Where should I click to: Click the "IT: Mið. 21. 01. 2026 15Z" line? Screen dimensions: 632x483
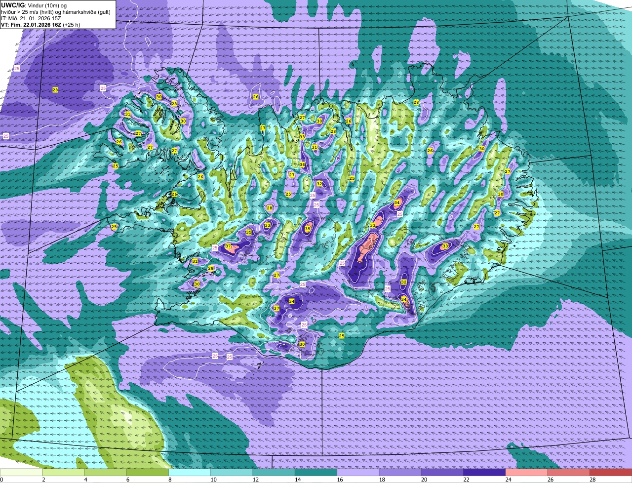31,18
